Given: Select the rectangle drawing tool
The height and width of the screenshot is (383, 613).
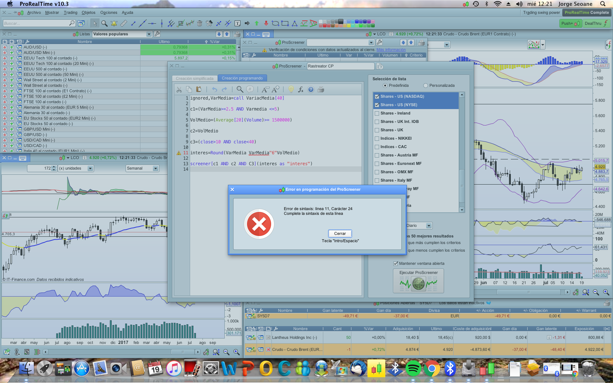Looking at the screenshot, I should [285, 23].
